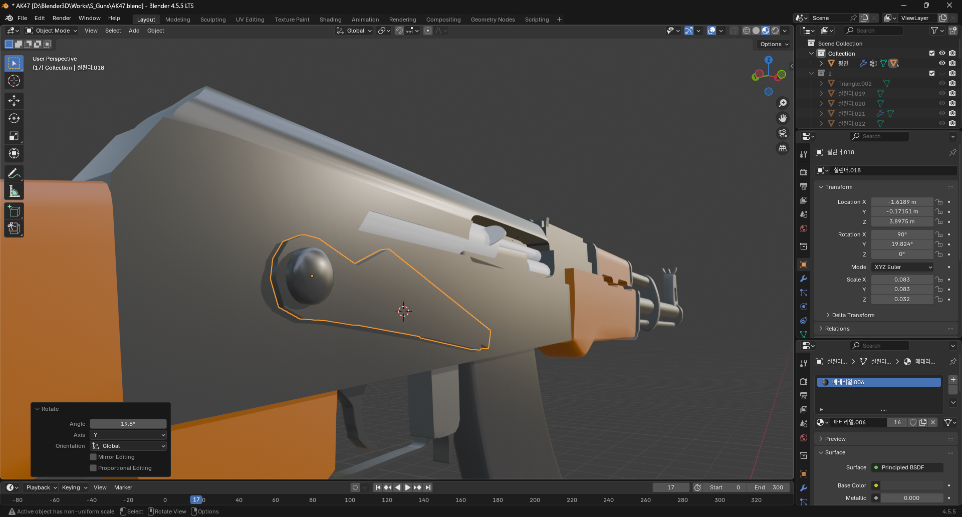The image size is (962, 517).
Task: Uncheck the Collection exclude checkbox in outliner
Action: 932,53
